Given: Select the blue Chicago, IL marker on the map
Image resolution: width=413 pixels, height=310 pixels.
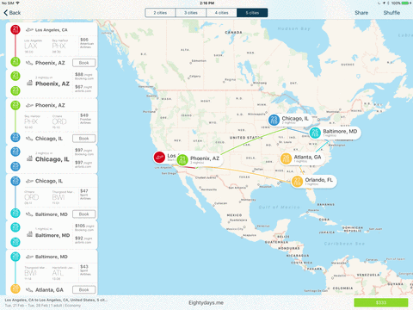Looking at the screenshot, I should click(274, 120).
